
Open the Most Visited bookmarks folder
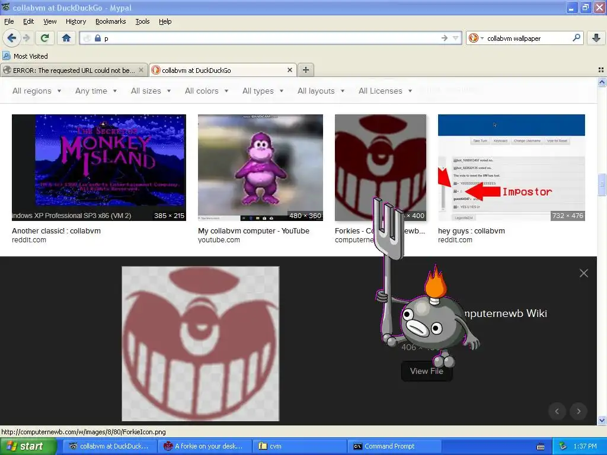click(25, 56)
